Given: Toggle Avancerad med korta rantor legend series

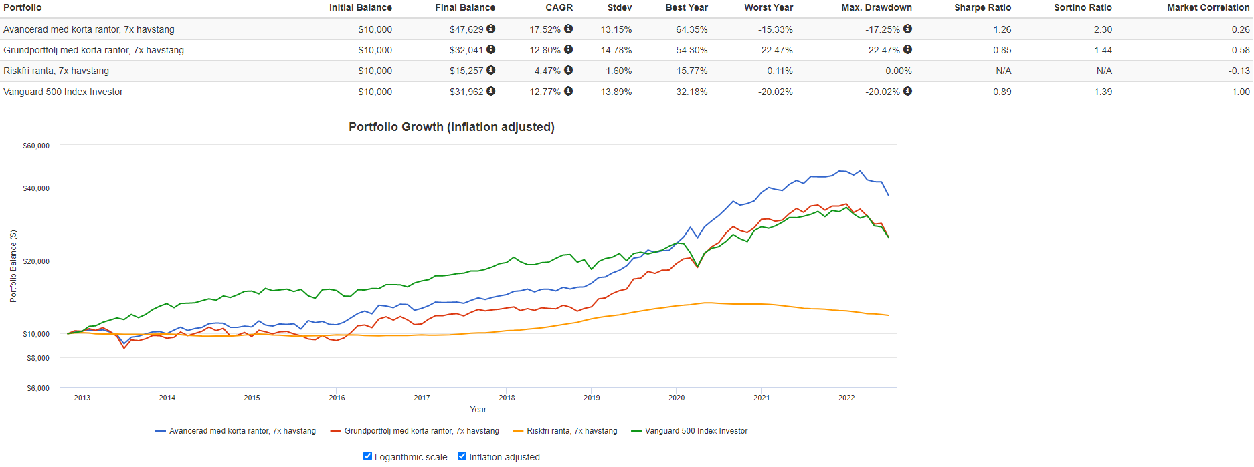Looking at the screenshot, I should [242, 431].
